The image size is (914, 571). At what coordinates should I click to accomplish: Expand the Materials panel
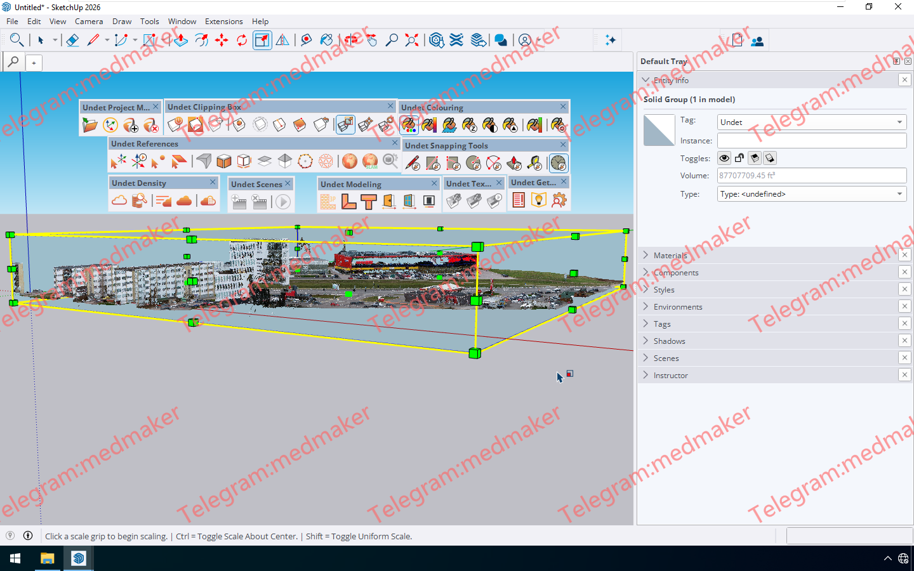pos(670,255)
